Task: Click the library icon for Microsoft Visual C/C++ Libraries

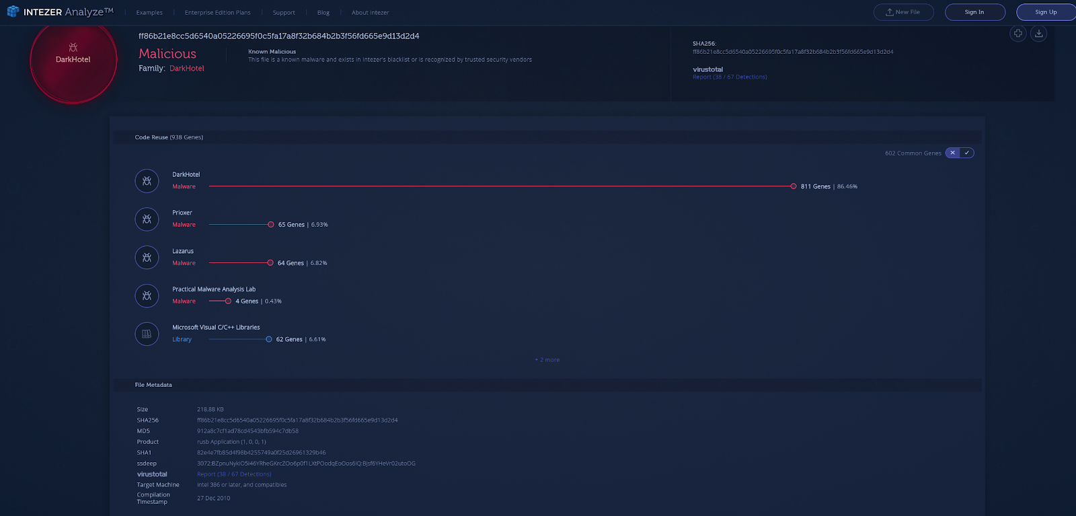Action: coord(147,334)
